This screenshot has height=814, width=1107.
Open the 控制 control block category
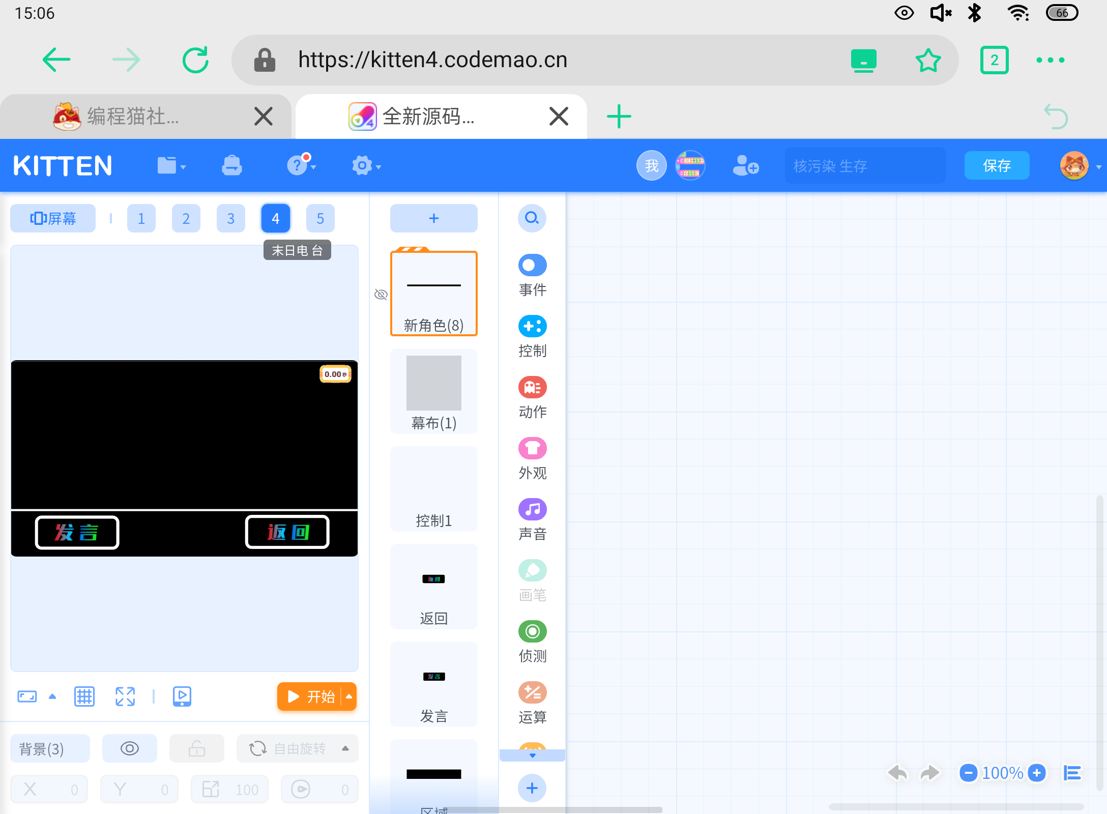click(533, 337)
